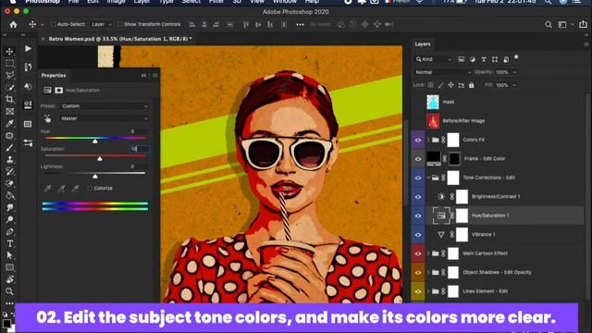The width and height of the screenshot is (592, 333).
Task: Select the Pen tool
Action: pos(10,231)
